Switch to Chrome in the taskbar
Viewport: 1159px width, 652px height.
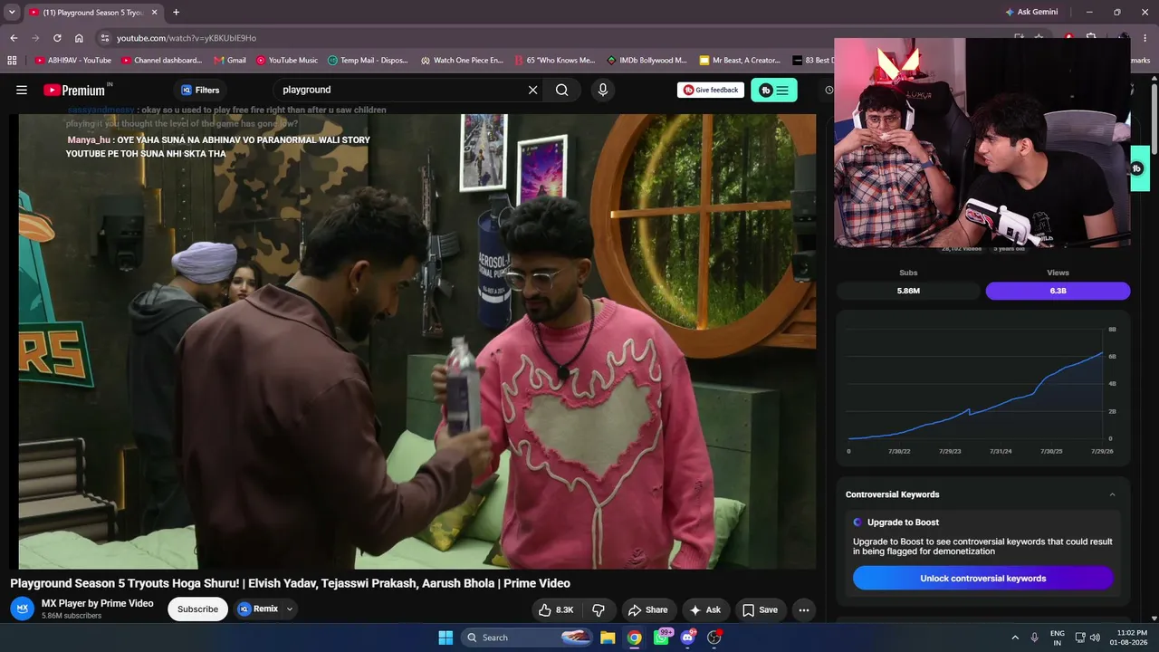[635, 638]
